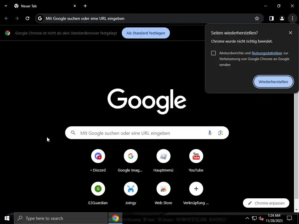Image resolution: width=299 pixels, height=224 pixels.
Task: Click the Google logo
Action: [x=147, y=101]
